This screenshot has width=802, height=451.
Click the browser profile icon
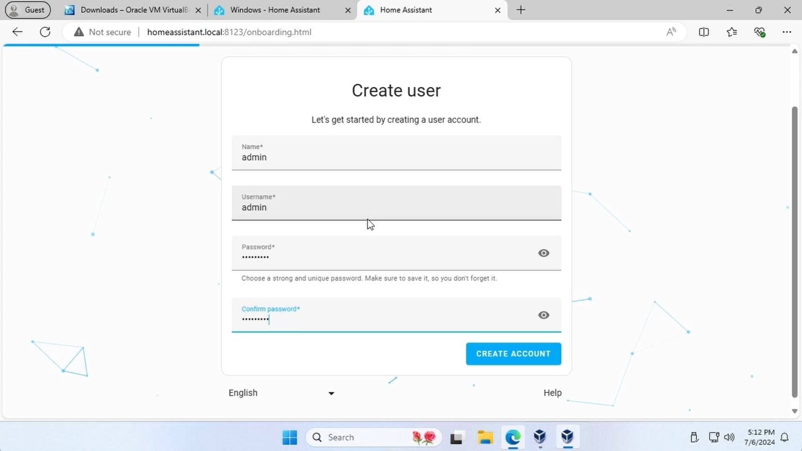point(28,10)
